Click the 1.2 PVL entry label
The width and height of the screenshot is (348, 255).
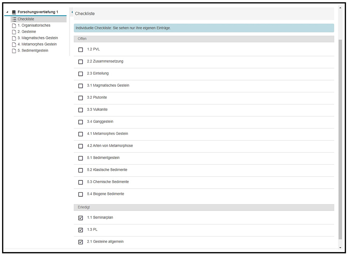[93, 49]
